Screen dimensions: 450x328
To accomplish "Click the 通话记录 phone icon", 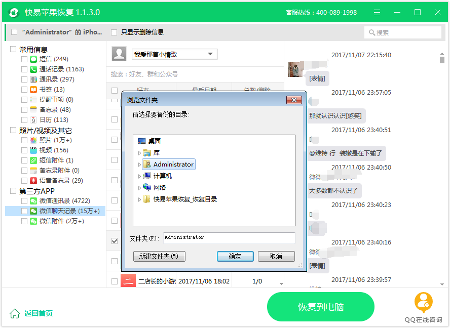I will [33, 69].
